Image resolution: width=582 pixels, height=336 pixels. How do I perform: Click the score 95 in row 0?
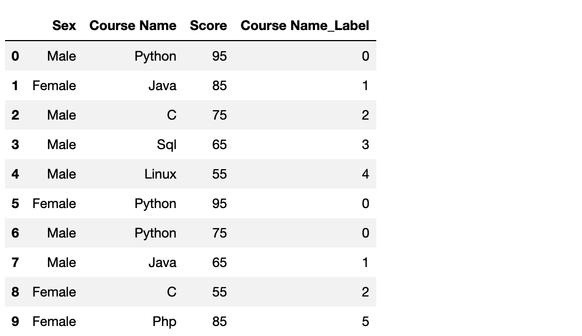point(219,56)
